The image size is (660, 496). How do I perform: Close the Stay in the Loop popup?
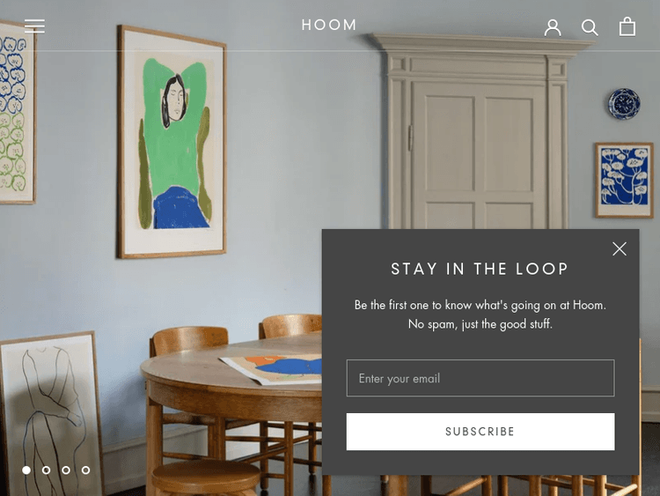620,248
